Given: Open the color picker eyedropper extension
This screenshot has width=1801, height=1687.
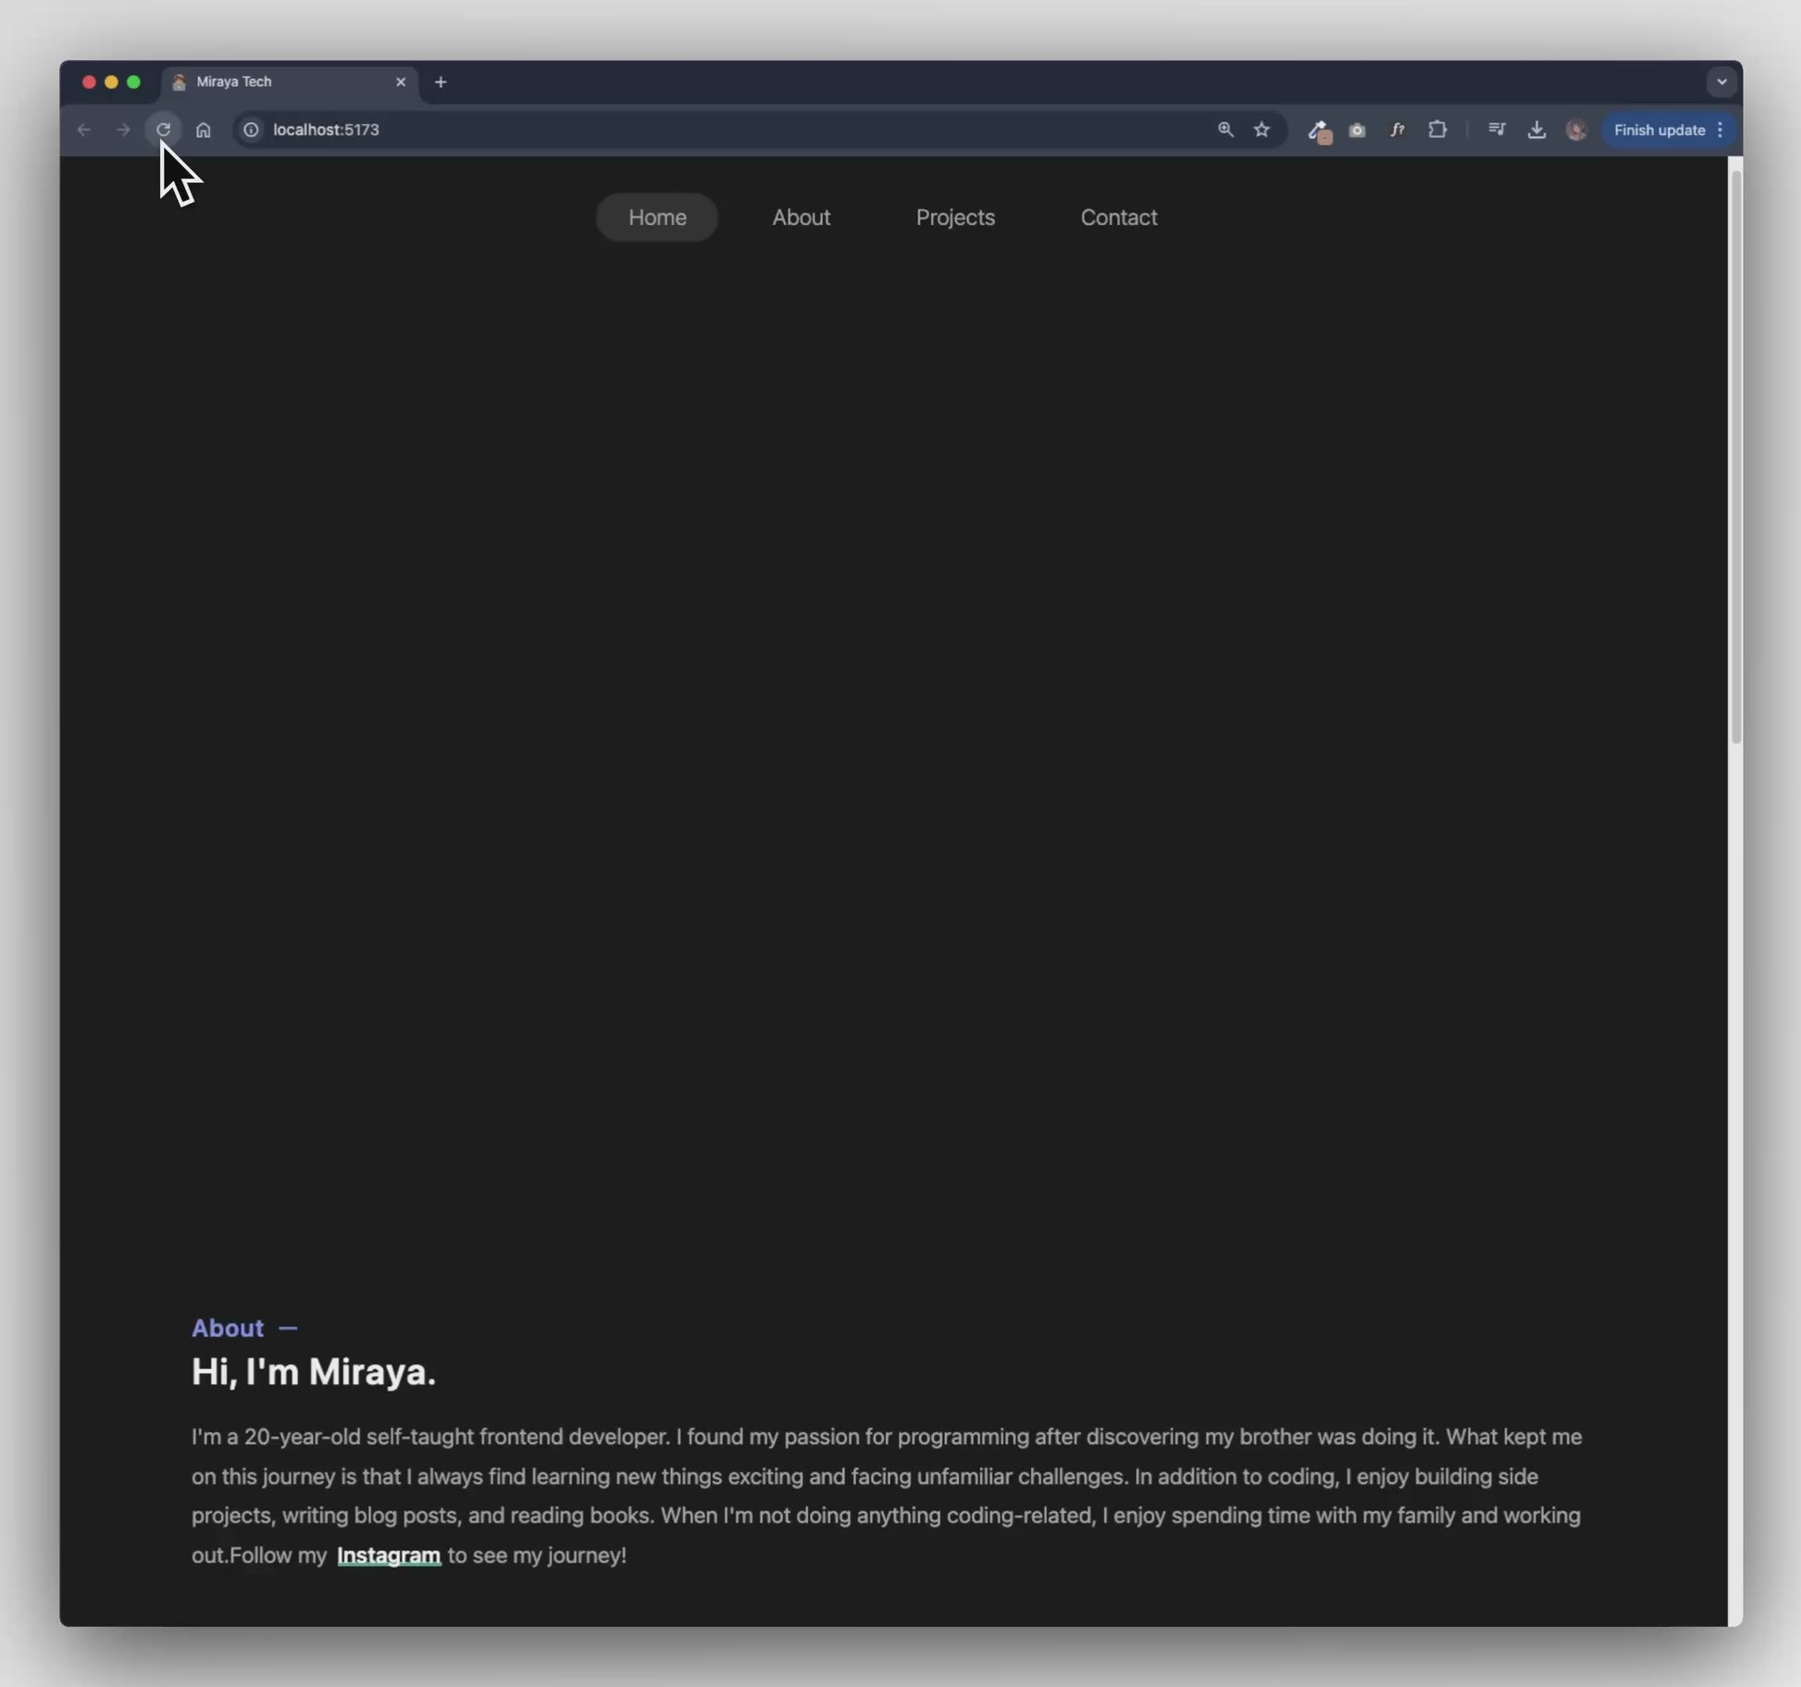Looking at the screenshot, I should coord(1318,130).
